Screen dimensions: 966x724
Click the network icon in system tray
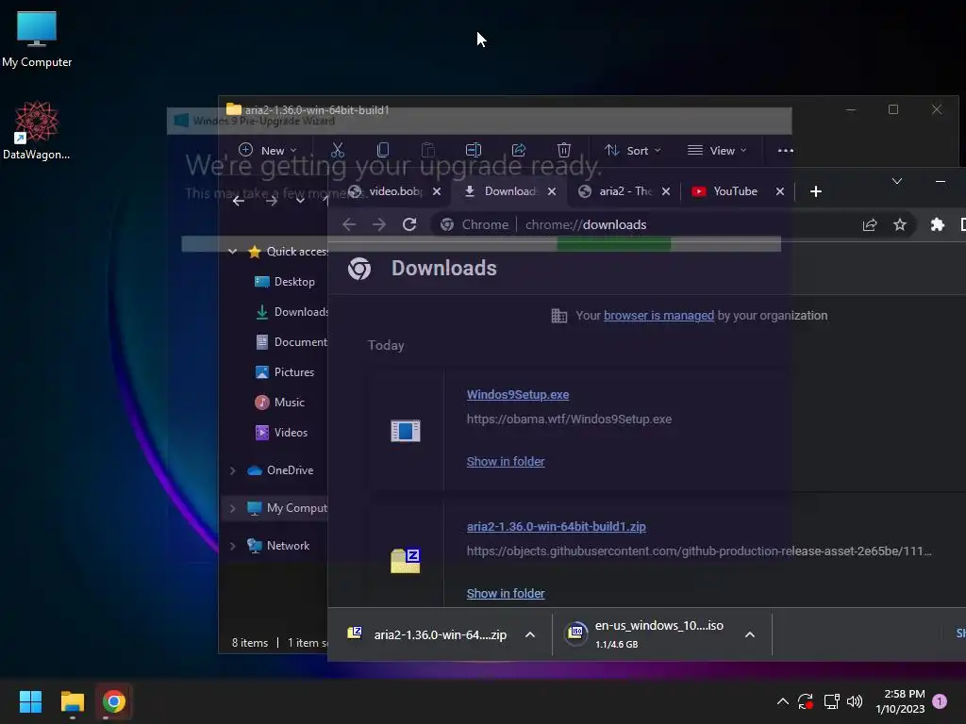(831, 701)
